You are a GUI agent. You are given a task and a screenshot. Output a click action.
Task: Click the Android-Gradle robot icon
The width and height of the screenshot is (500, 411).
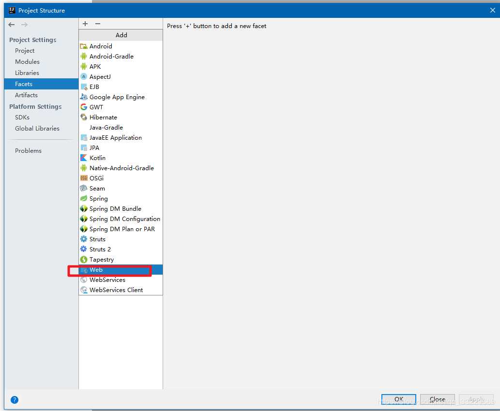pyautogui.click(x=84, y=57)
